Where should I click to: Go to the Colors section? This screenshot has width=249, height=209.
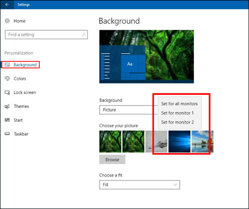20,79
